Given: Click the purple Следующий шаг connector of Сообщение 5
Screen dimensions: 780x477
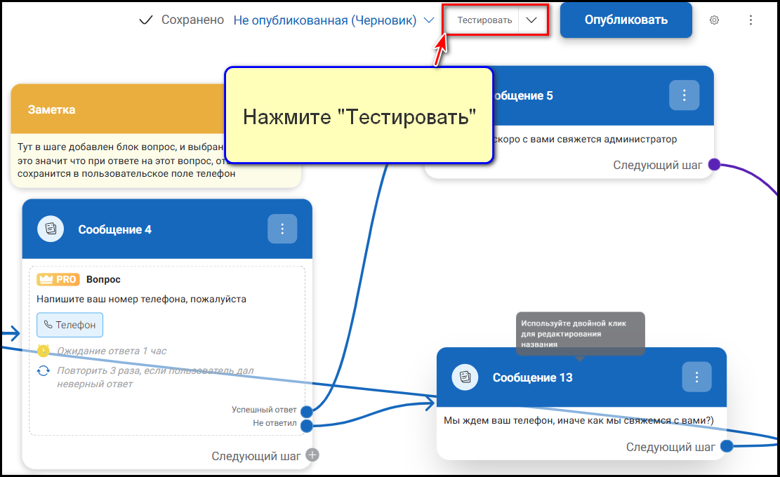Looking at the screenshot, I should click(714, 165).
